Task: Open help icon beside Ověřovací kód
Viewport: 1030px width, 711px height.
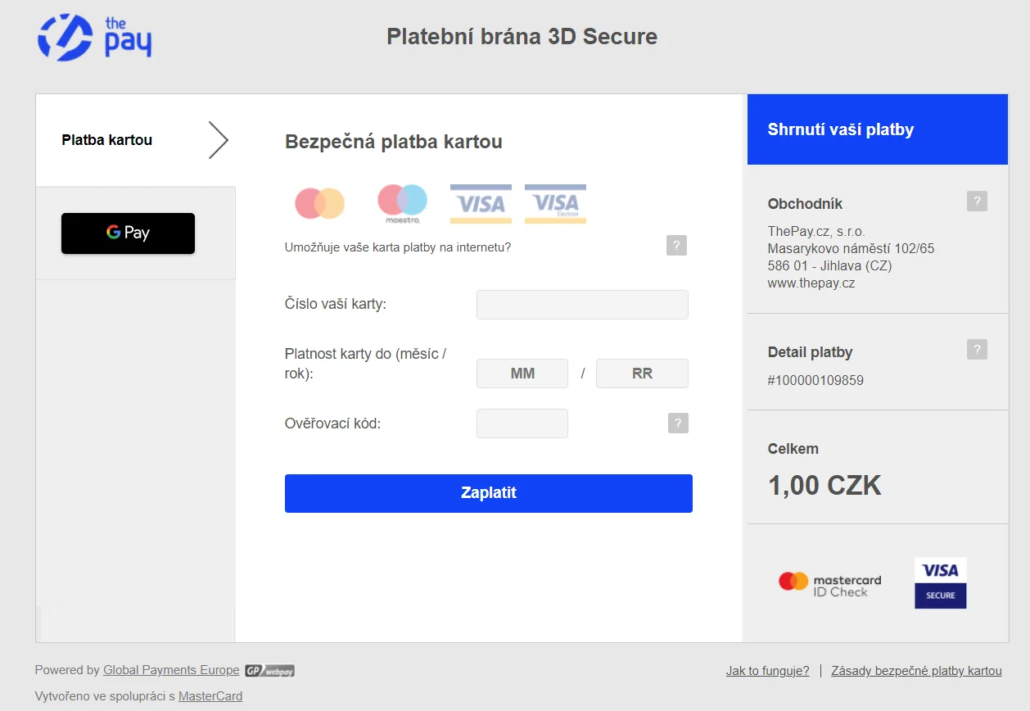Action: (x=678, y=423)
